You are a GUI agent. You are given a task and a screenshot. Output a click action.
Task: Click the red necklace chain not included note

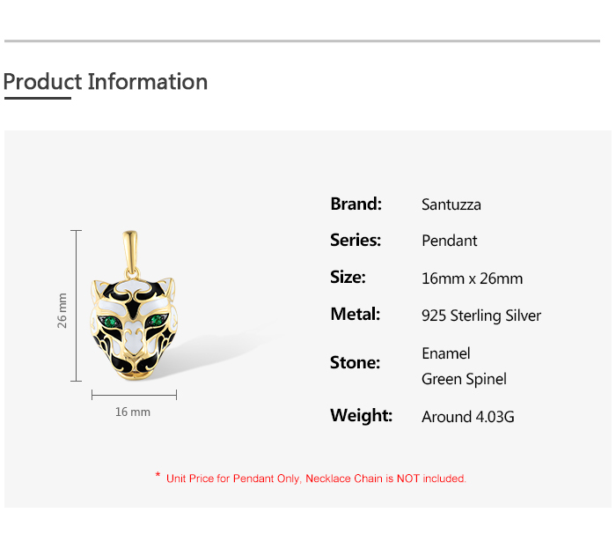coord(316,479)
